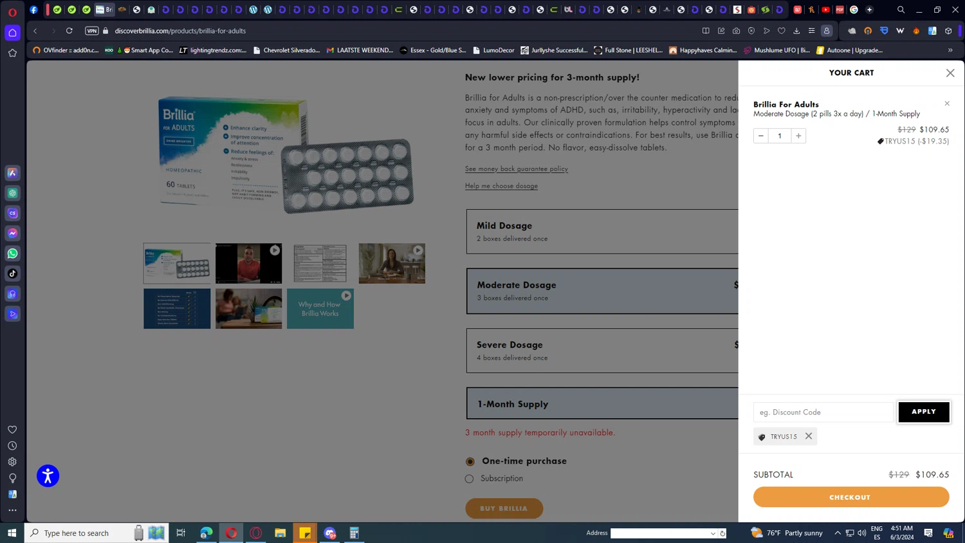The height and width of the screenshot is (543, 965).
Task: Toggle the Opera VPN badge
Action: click(x=92, y=31)
